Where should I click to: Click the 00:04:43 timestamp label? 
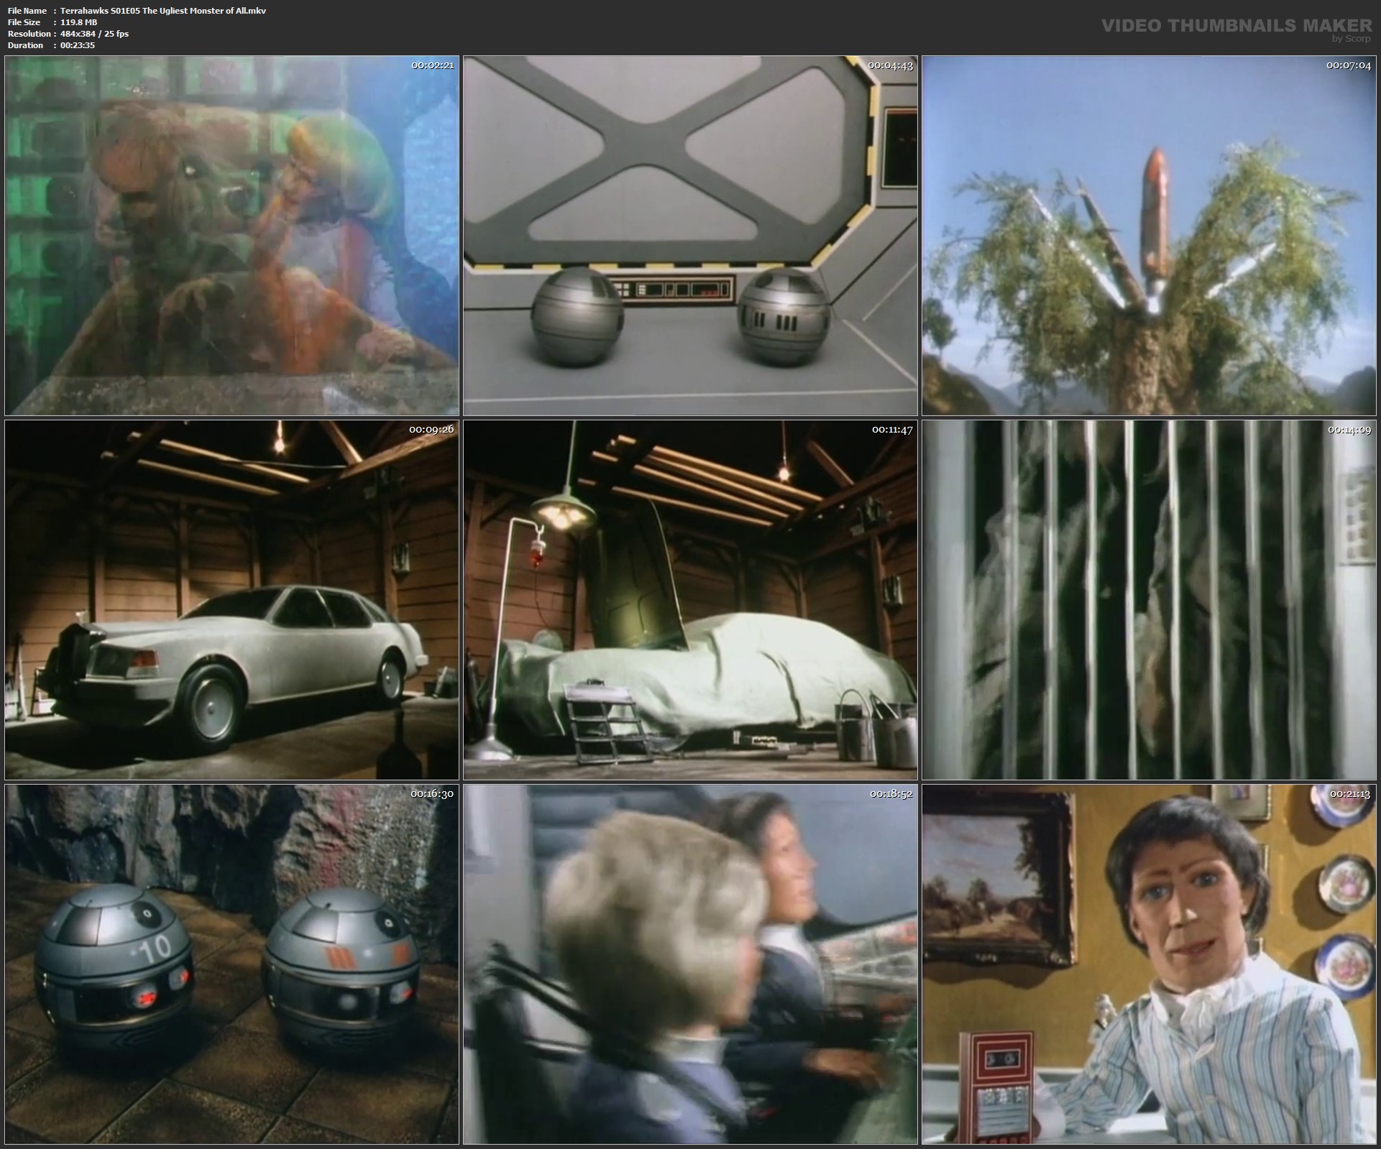(x=890, y=65)
